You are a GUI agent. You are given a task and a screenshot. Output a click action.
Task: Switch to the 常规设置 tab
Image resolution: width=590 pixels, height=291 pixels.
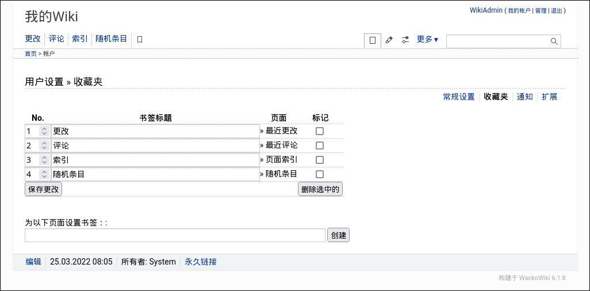459,97
